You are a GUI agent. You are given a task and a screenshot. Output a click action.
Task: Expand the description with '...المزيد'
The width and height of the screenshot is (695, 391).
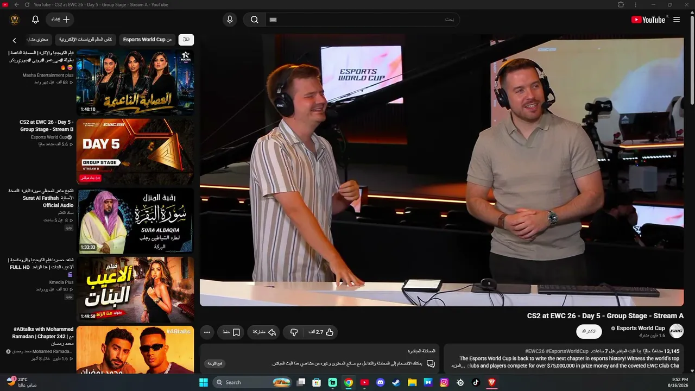pyautogui.click(x=458, y=366)
